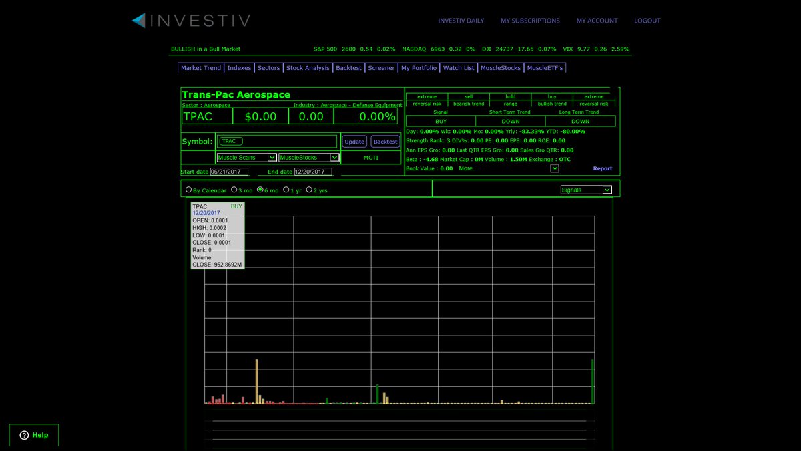Open the Sectors tab
Image resolution: width=801 pixels, height=451 pixels.
[x=269, y=68]
